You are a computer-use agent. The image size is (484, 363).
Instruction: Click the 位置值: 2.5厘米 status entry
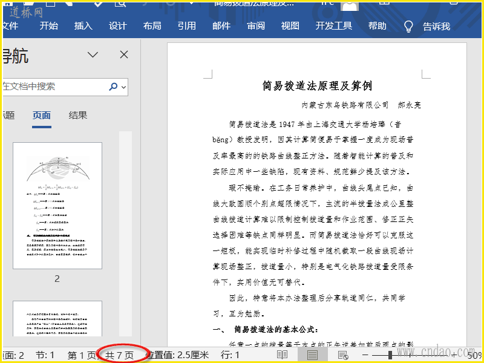click(x=177, y=355)
